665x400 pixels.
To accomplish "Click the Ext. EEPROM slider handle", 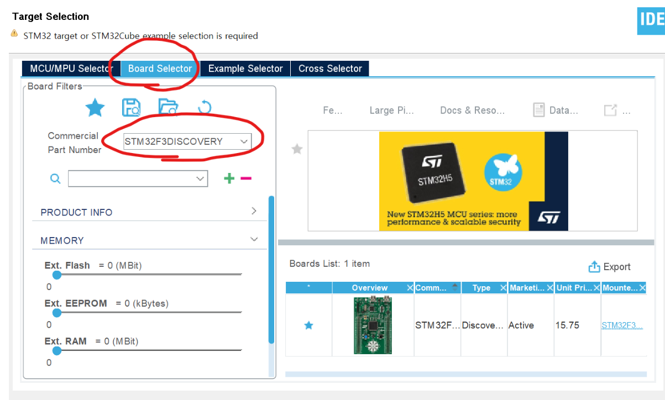I will [x=56, y=313].
